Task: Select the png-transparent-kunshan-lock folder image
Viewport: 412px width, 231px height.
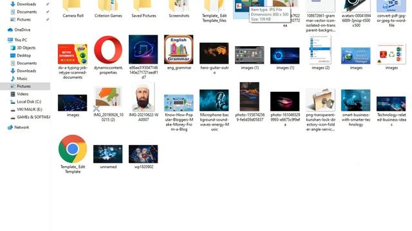Action: coord(321,110)
